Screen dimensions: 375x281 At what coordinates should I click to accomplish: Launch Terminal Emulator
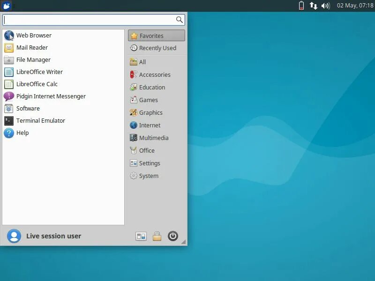tap(63, 121)
